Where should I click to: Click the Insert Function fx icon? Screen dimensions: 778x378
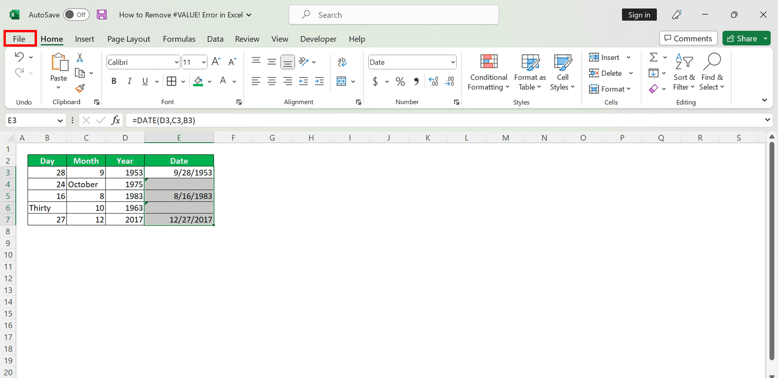(x=116, y=120)
